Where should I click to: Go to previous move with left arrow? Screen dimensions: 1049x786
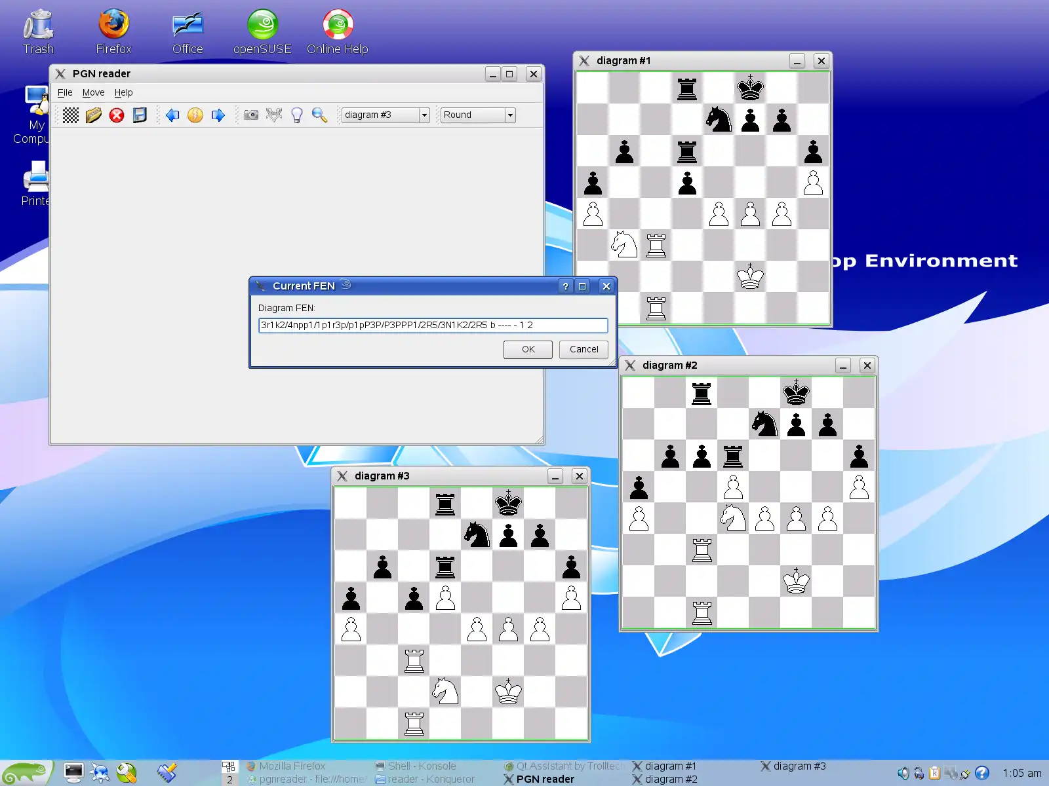coord(172,115)
